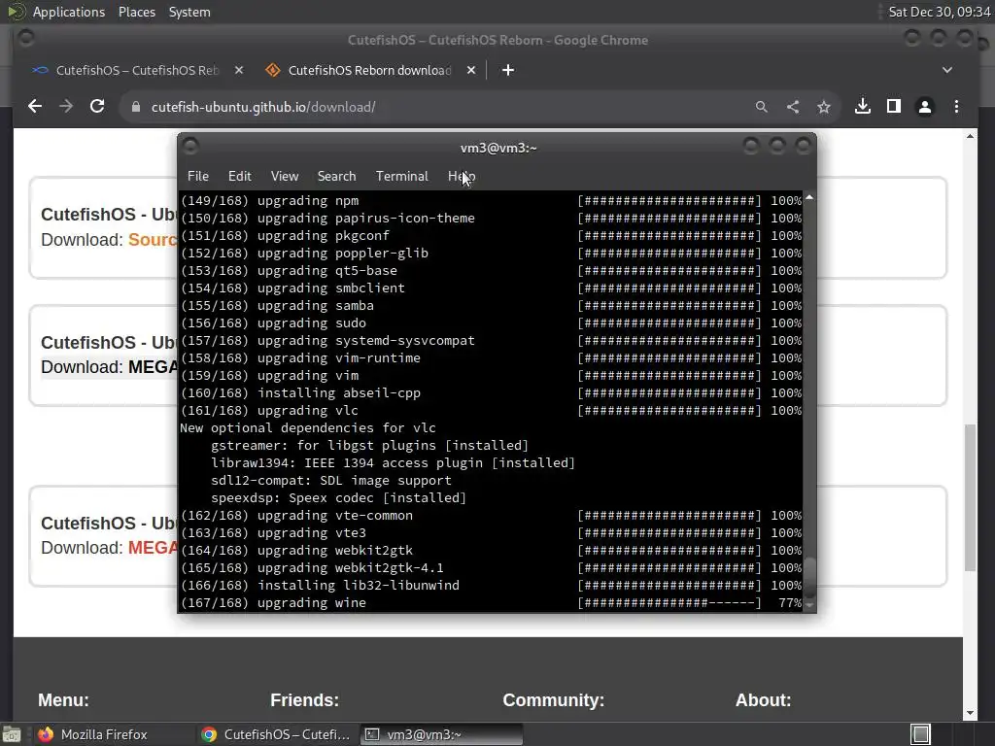The image size is (995, 746).
Task: Open a new Chrome tab
Action: tap(507, 70)
